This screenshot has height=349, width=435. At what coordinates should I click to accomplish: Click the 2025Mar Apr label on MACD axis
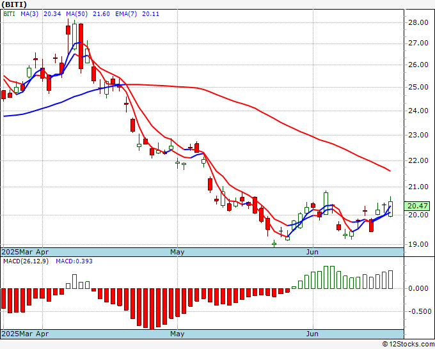pyautogui.click(x=25, y=334)
